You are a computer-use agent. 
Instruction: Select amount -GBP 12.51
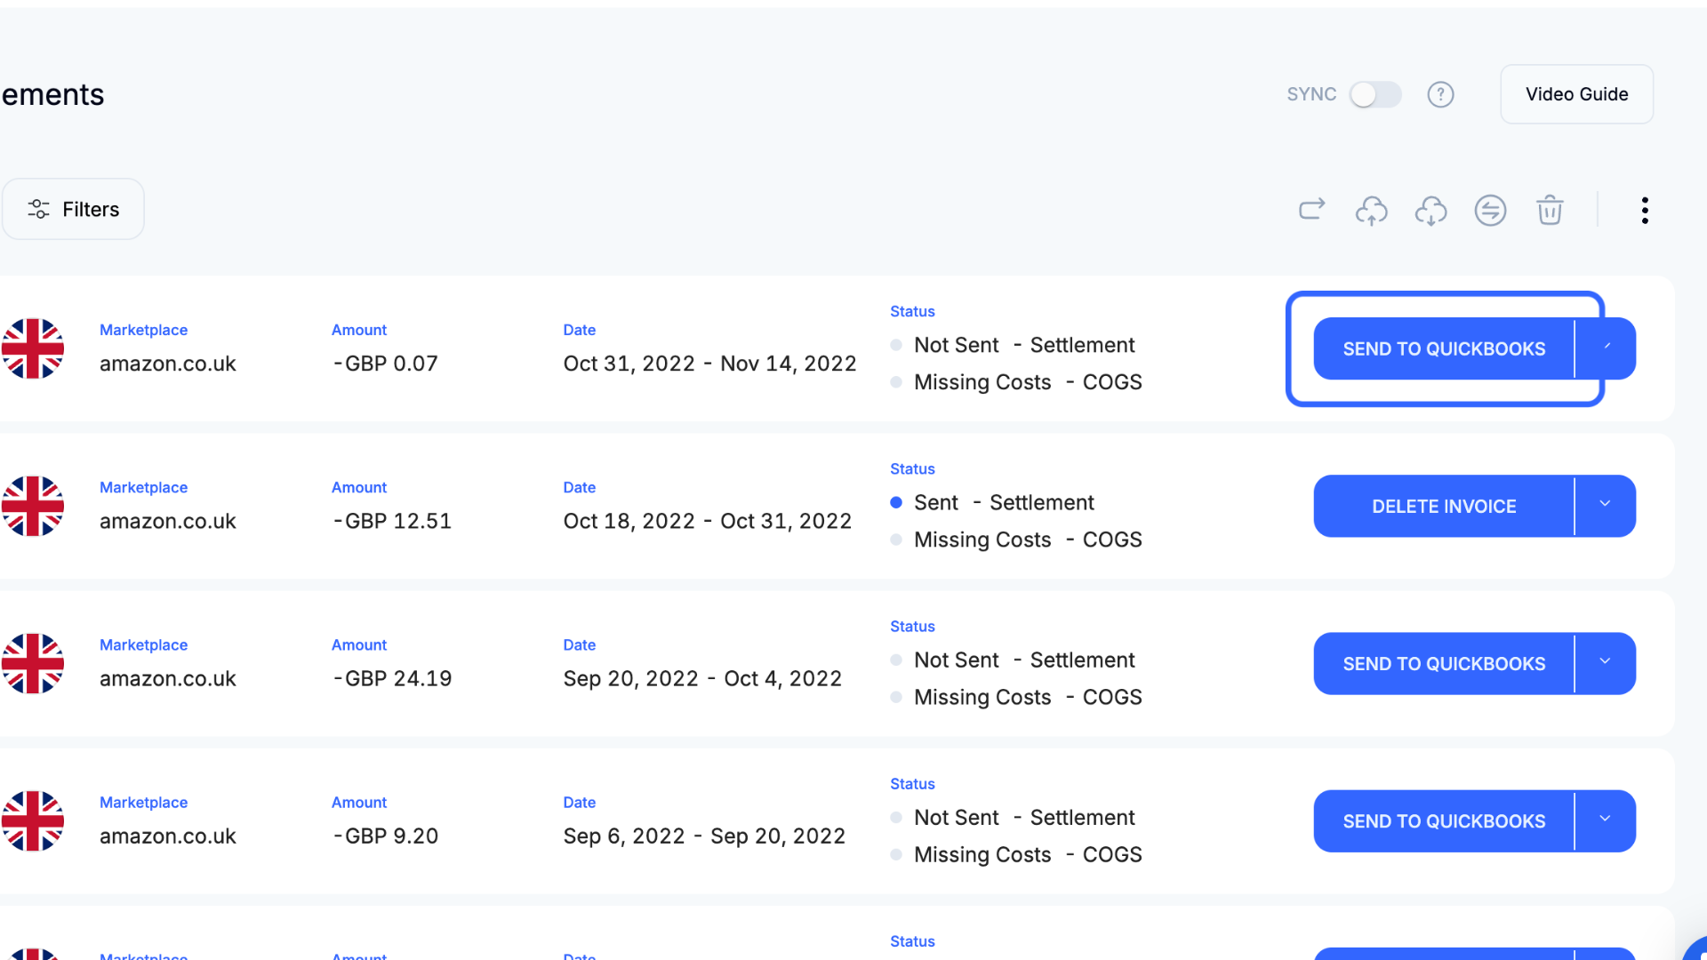[392, 521]
